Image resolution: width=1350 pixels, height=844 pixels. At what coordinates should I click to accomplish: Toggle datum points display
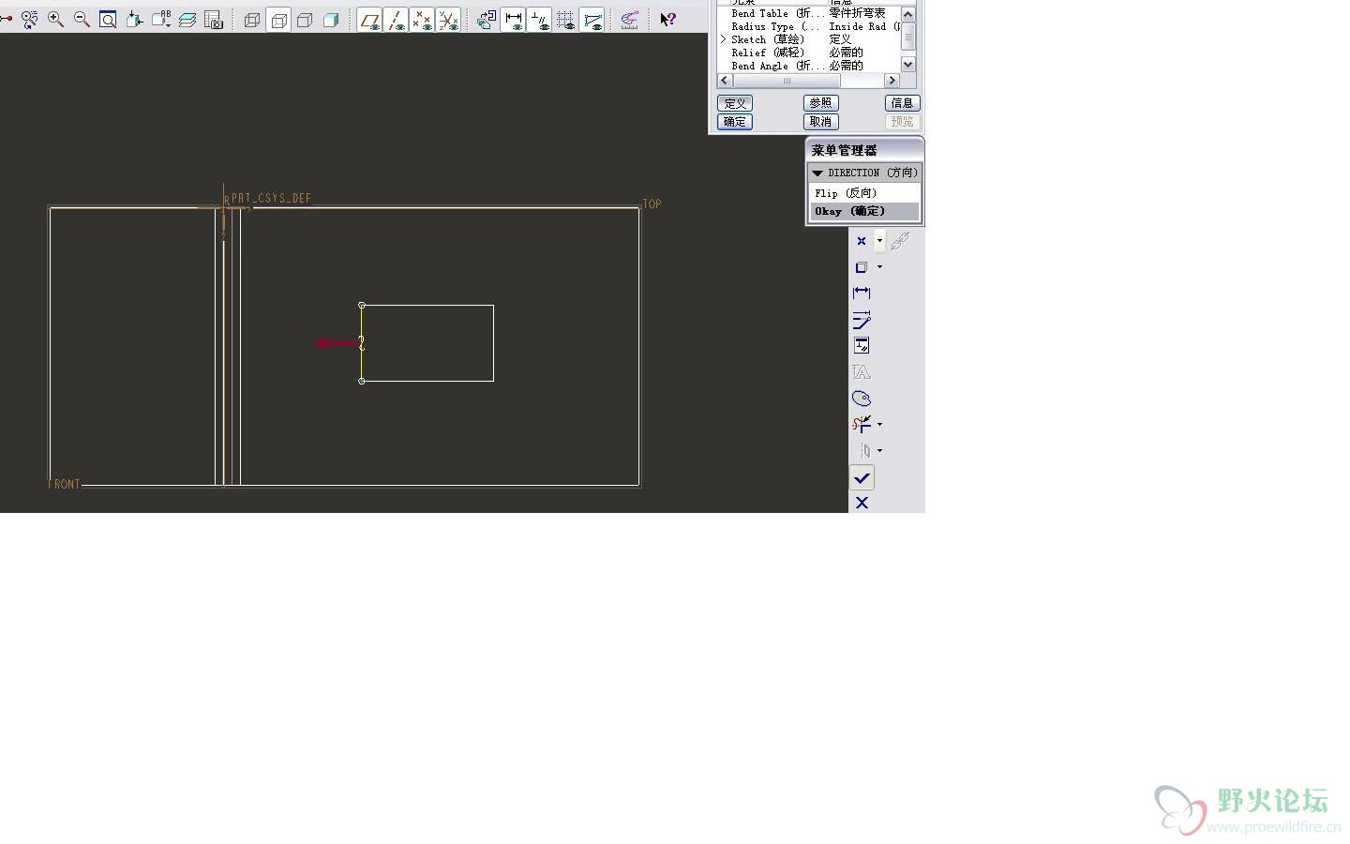tap(423, 20)
